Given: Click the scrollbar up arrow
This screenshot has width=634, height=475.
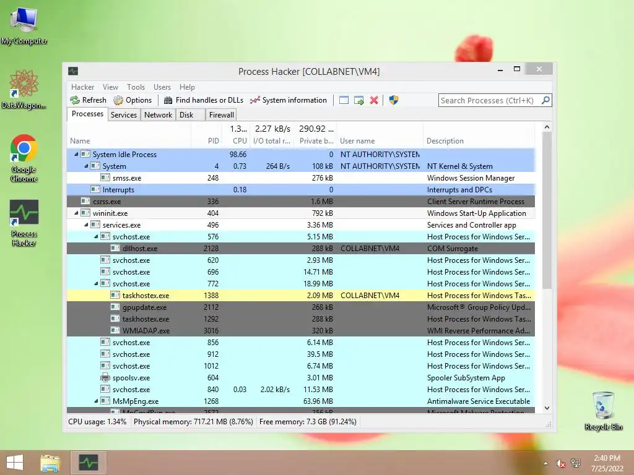Looking at the screenshot, I should click(547, 127).
